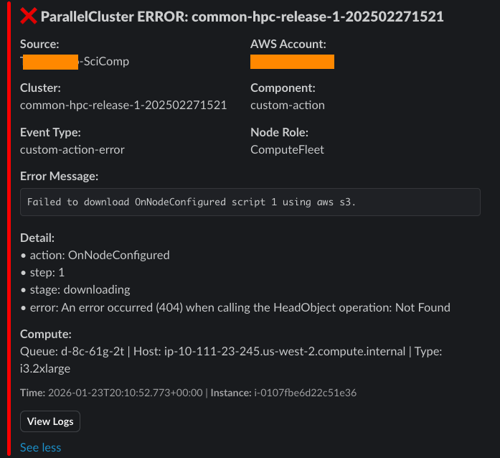Click the Source value ending in SciComp
Viewport: 500px width, 458px height.
(75, 62)
